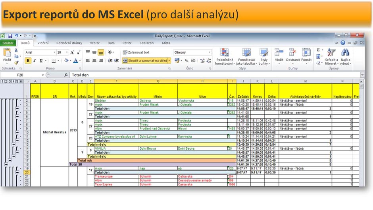
Task: Click Odstranit delete cells button
Action: point(292,56)
